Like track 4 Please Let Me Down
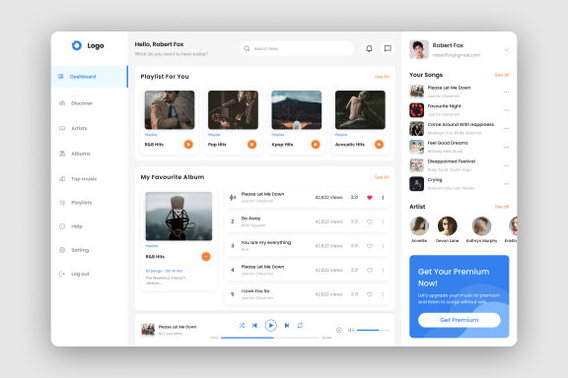This screenshot has height=378, width=568. click(370, 270)
